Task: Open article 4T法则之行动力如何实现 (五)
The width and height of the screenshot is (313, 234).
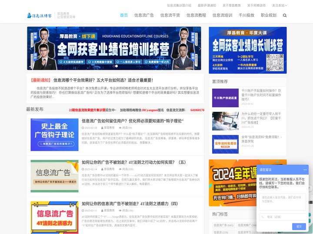Action: (x=134, y=162)
